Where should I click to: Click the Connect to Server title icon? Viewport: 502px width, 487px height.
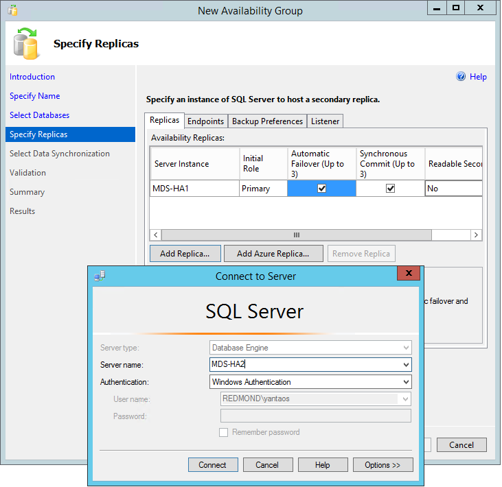point(100,276)
